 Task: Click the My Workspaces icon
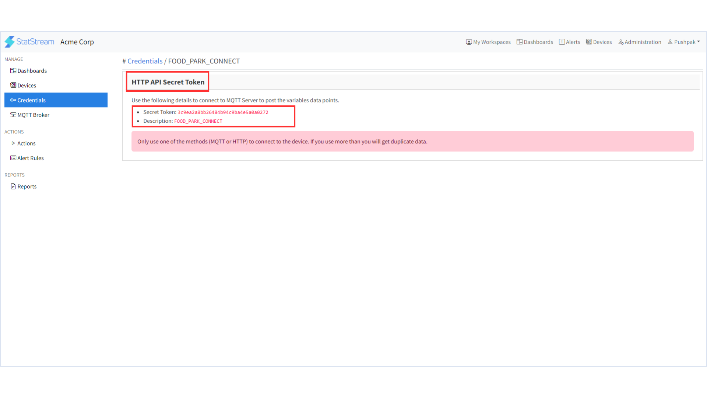468,42
